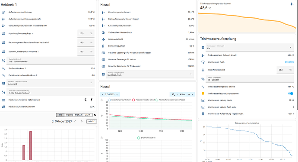Click chart icon beside Warmwasser Ladung heute
298x162 pixels.
click(x=203, y=100)
